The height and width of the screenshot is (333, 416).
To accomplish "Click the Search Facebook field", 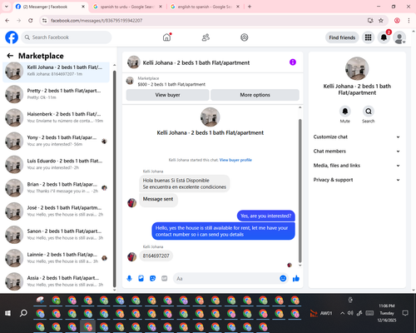I will pos(67,37).
